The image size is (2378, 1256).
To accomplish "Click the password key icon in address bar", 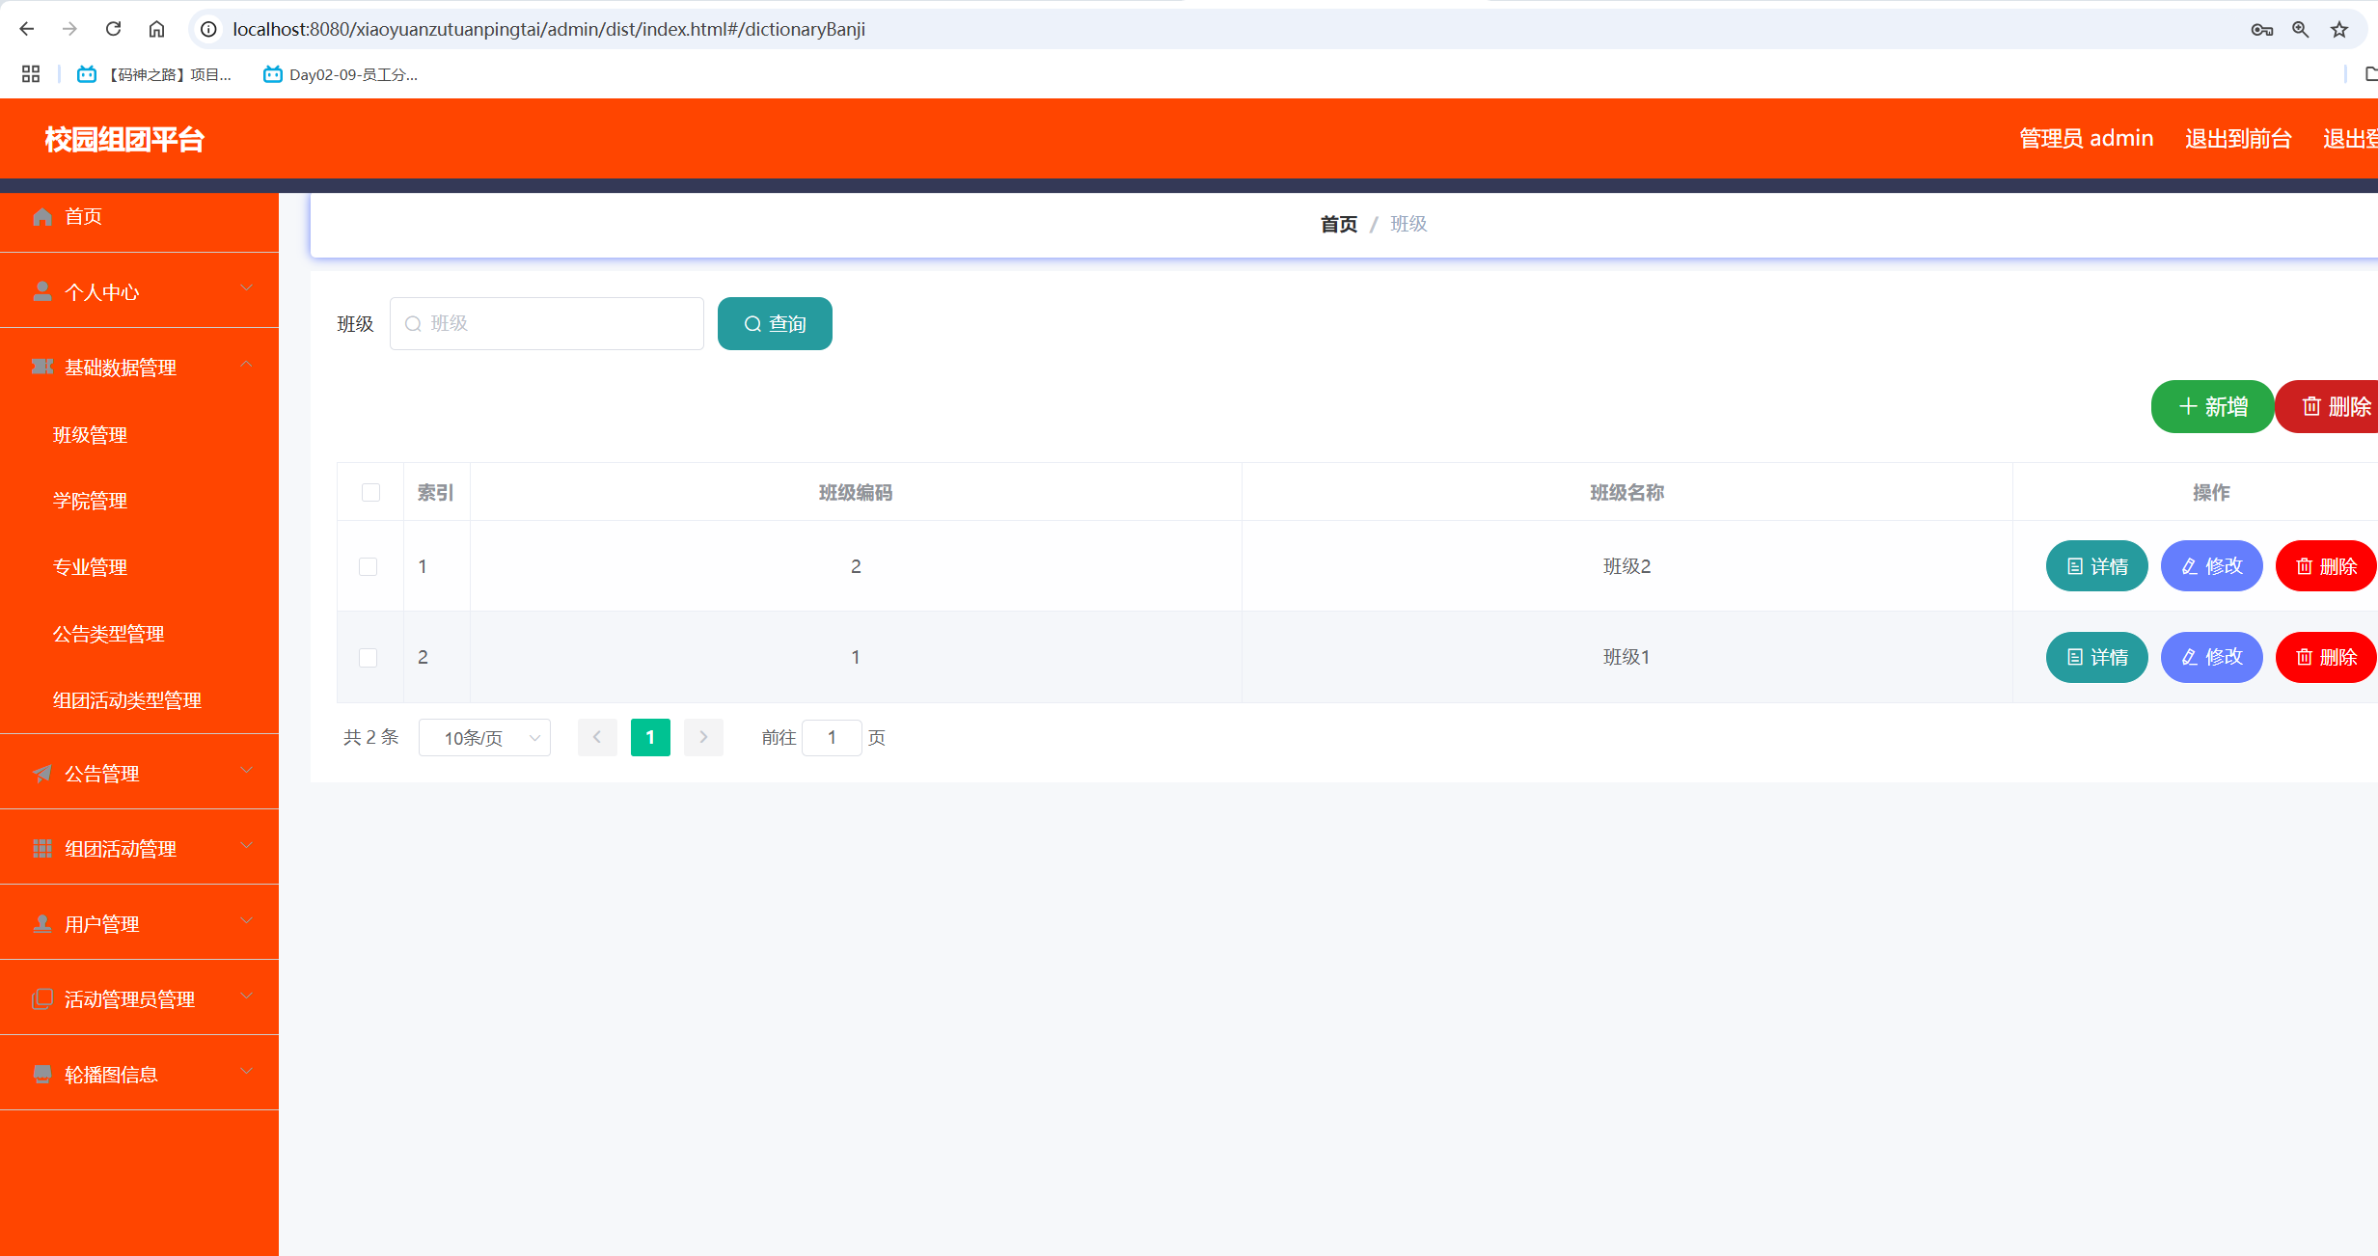I will (x=2261, y=30).
